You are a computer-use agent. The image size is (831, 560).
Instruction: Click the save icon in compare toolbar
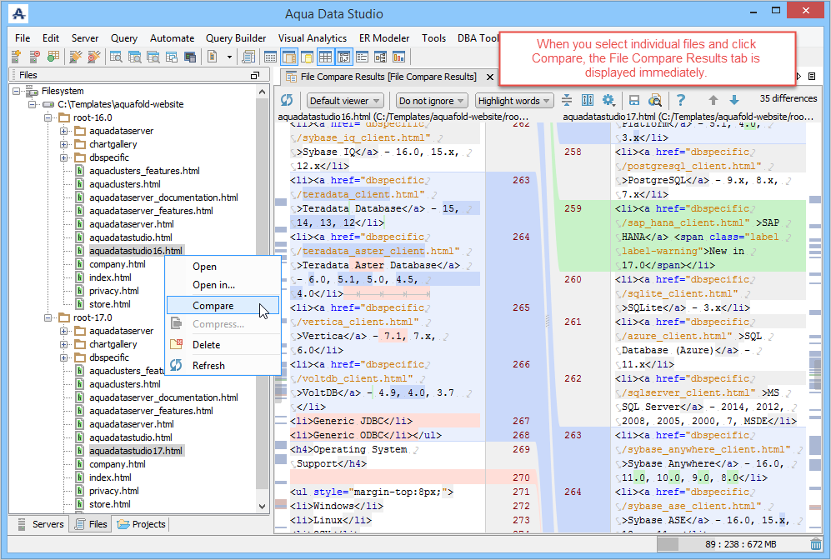tap(634, 100)
